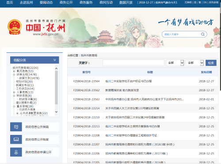The image size is (221, 164).
Task: Switch language with the EN link
Action: pos(205,3)
